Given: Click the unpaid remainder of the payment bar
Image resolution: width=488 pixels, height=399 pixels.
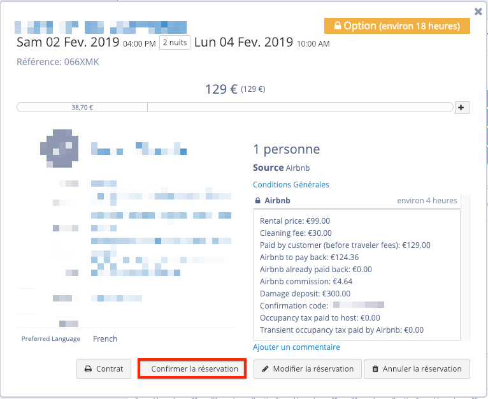Looking at the screenshot, I should (299, 107).
